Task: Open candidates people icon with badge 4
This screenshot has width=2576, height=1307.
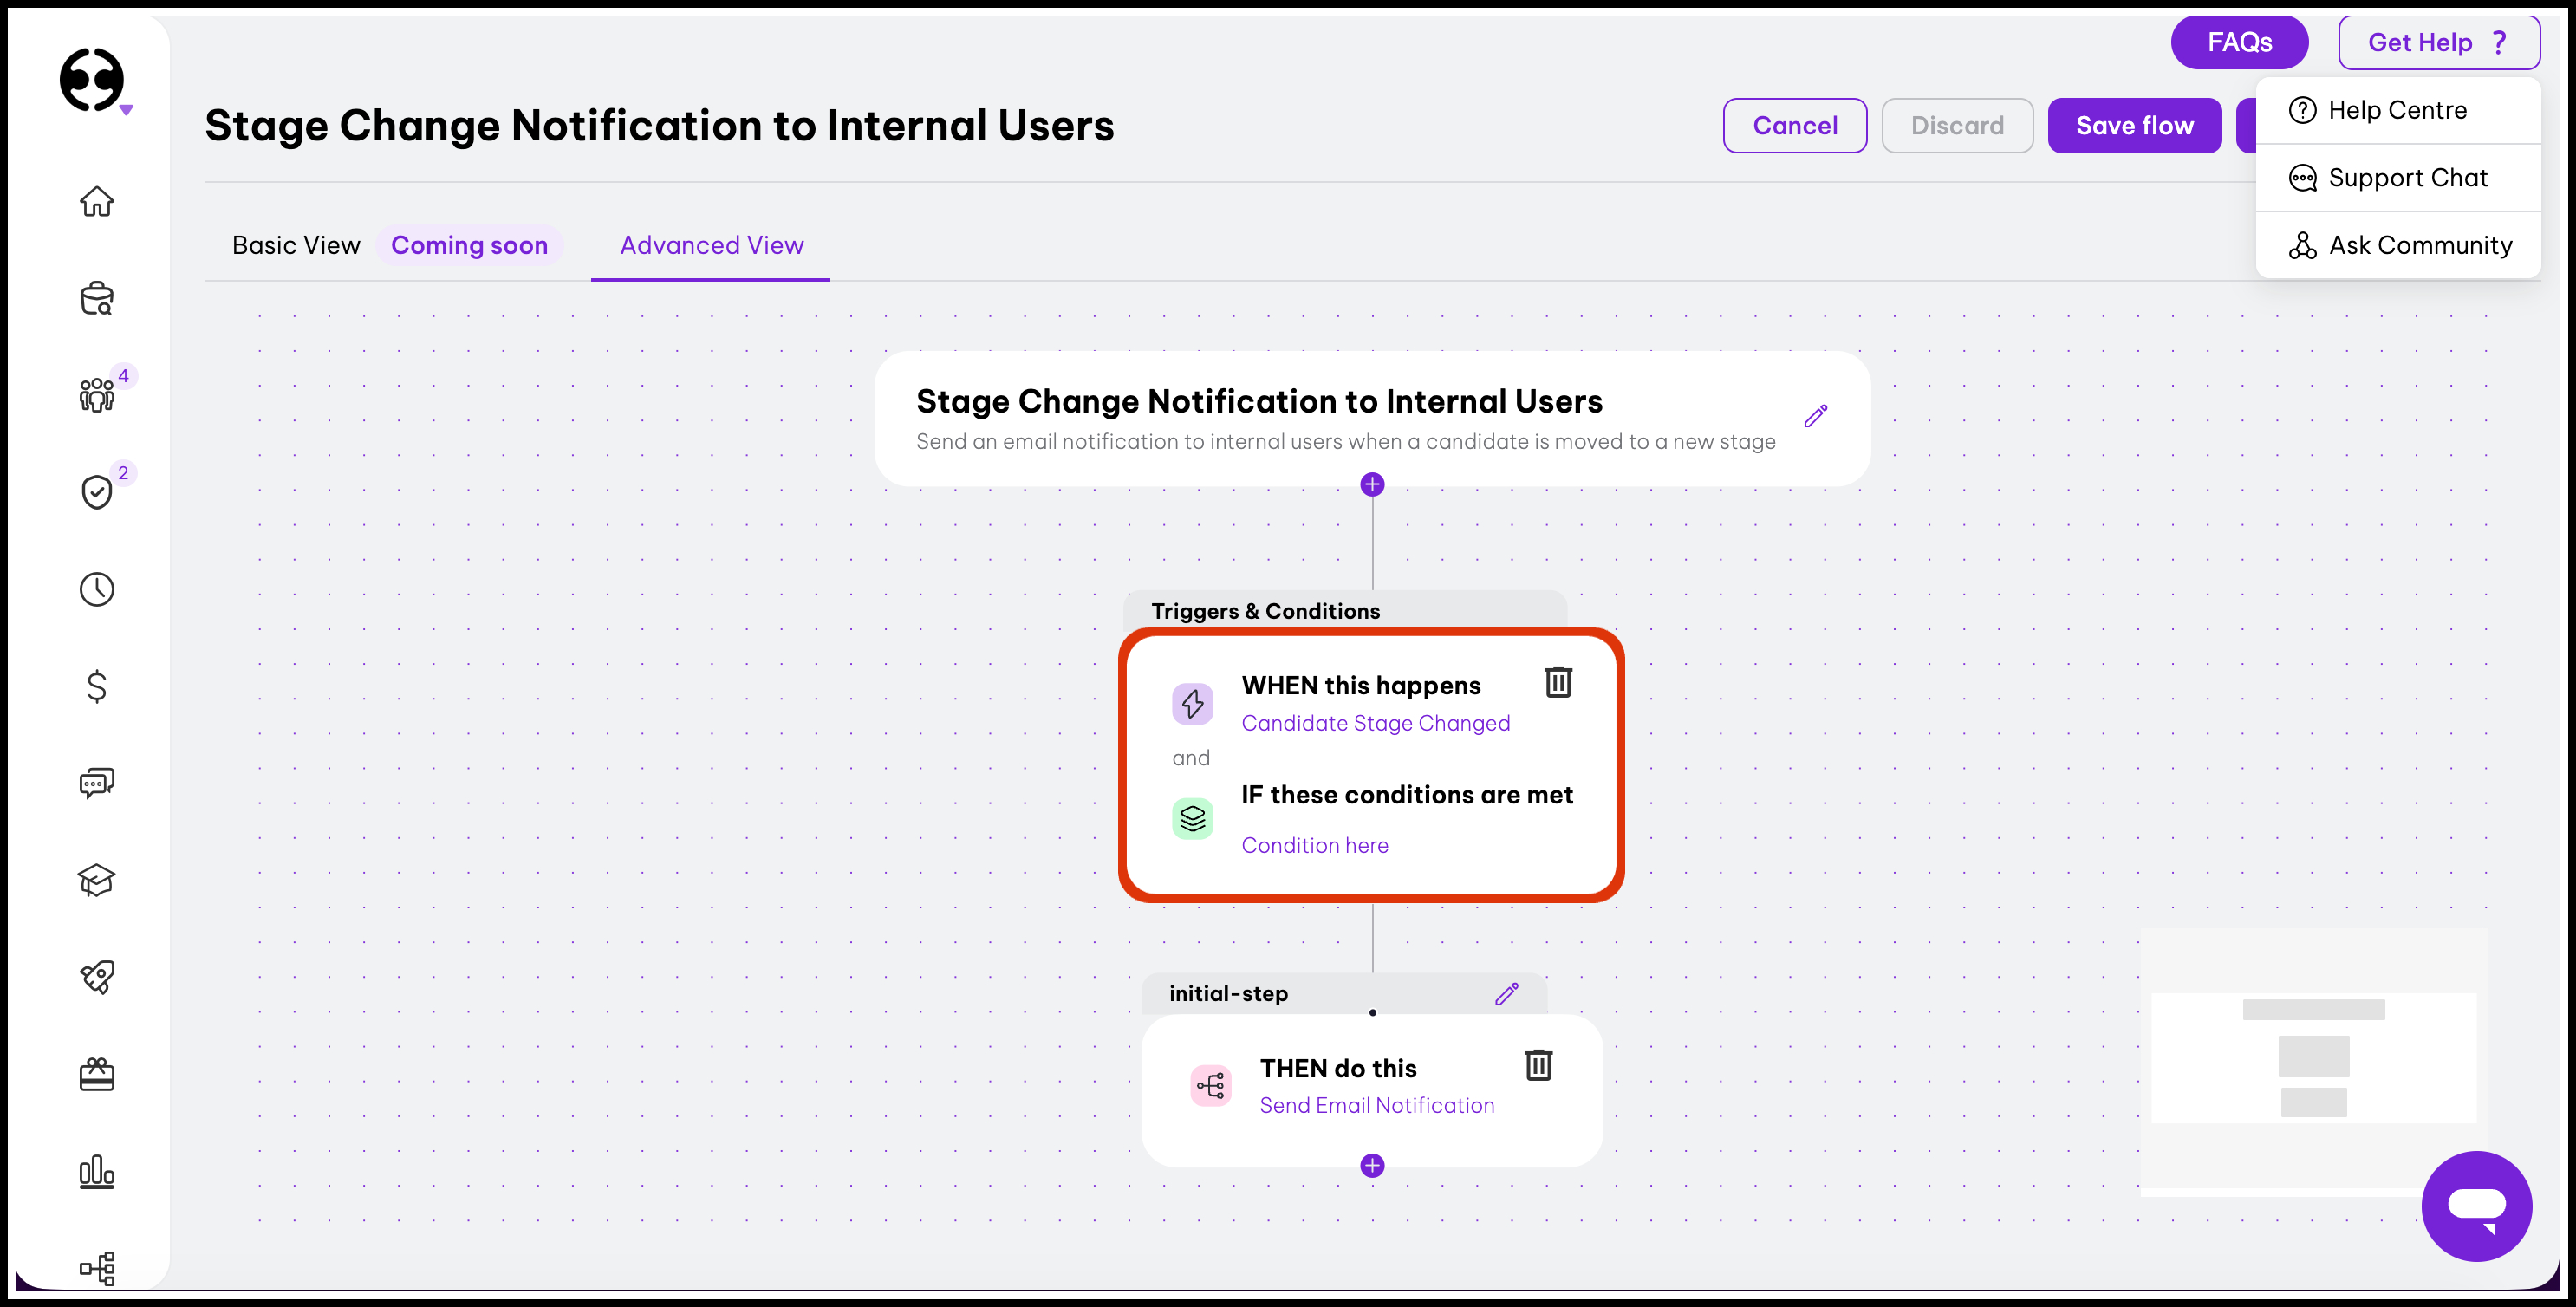Action: point(97,394)
